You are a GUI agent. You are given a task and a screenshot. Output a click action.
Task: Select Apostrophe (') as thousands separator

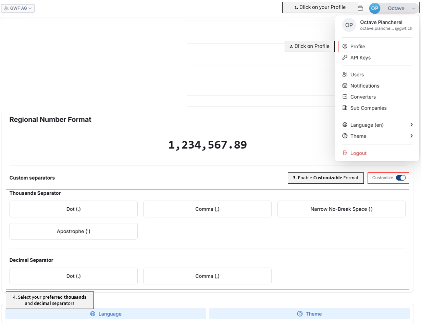[x=74, y=231]
